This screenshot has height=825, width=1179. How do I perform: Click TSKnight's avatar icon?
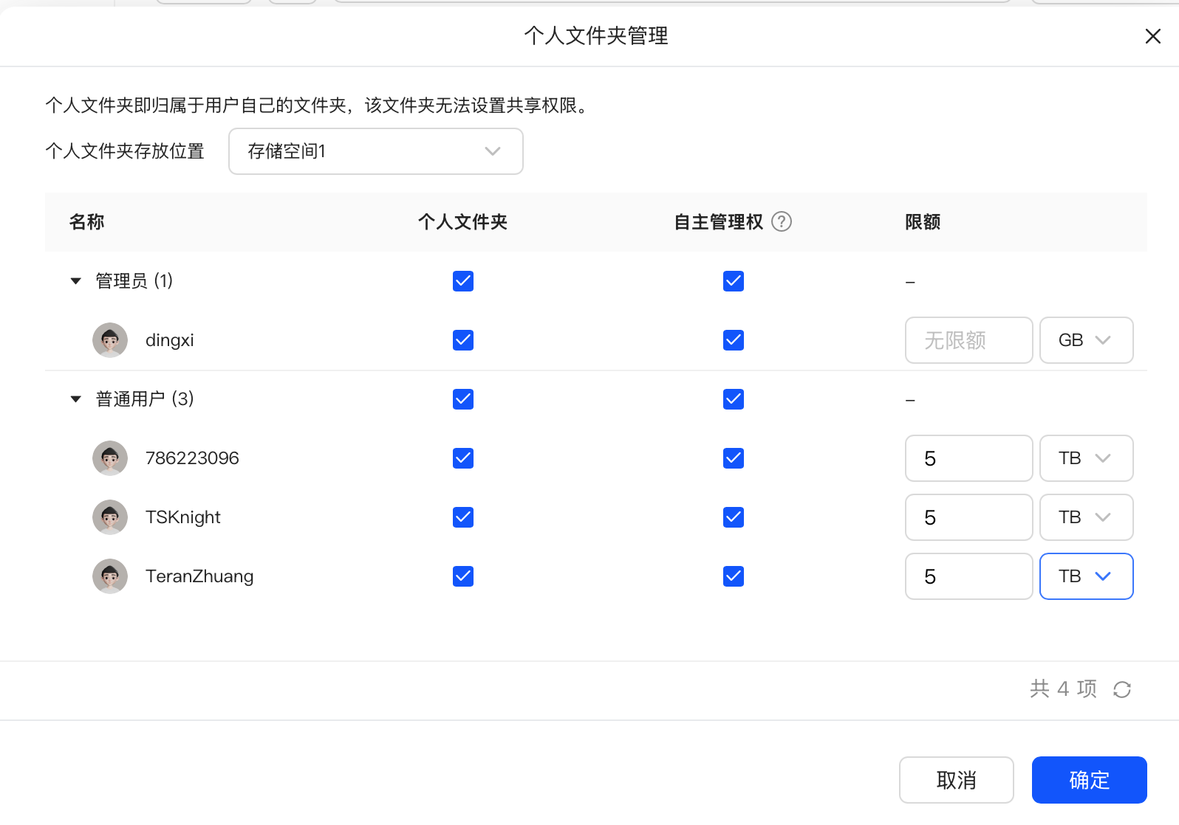click(x=110, y=517)
